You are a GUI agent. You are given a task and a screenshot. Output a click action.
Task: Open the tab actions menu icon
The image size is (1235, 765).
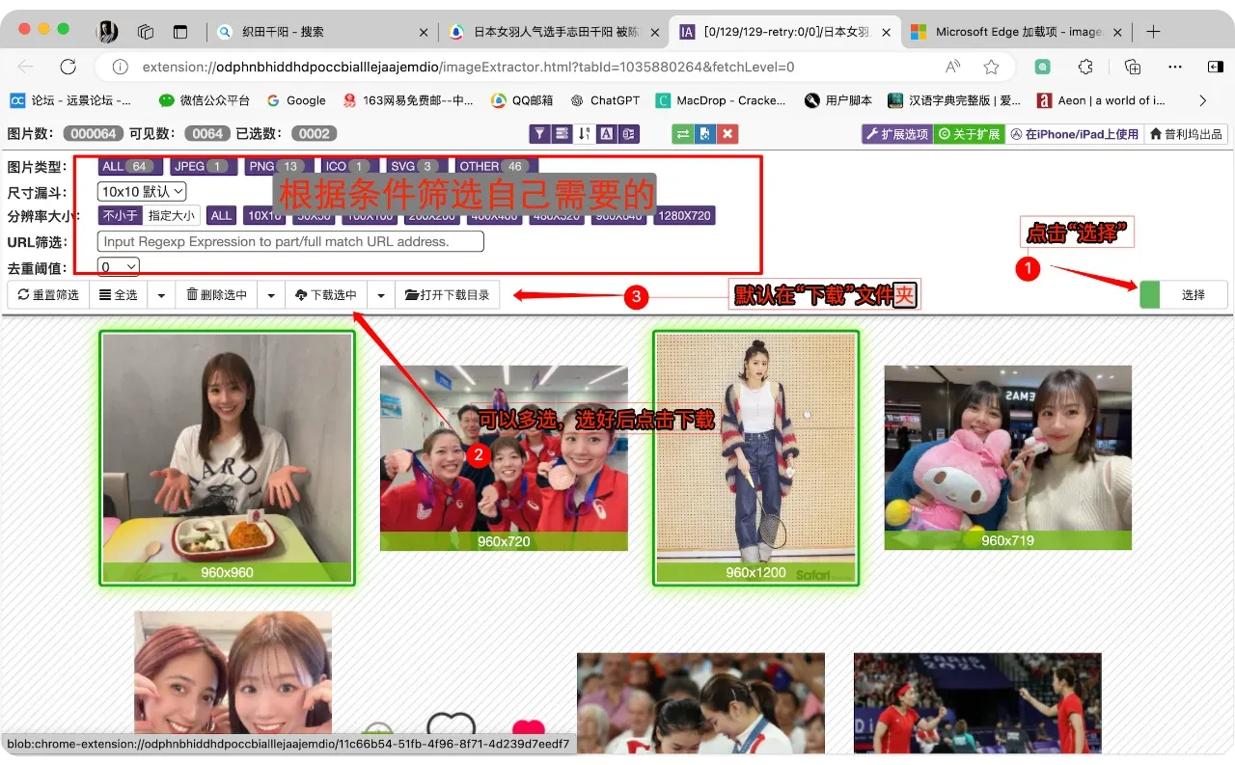[x=180, y=32]
